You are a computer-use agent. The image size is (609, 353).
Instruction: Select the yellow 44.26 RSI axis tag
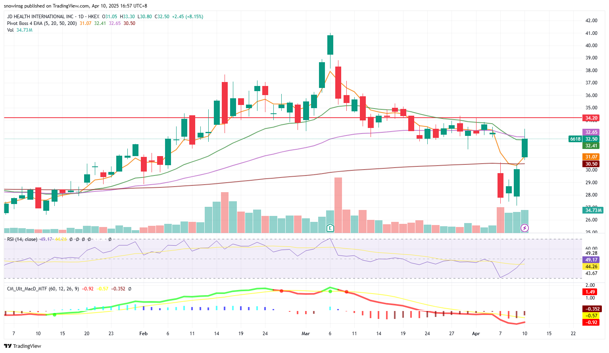click(x=591, y=267)
